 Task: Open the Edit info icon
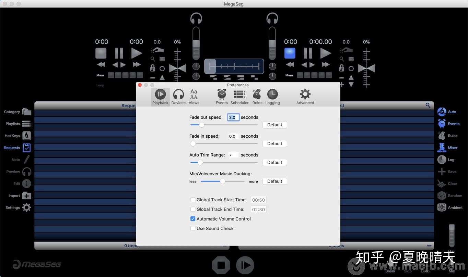pos(27,184)
